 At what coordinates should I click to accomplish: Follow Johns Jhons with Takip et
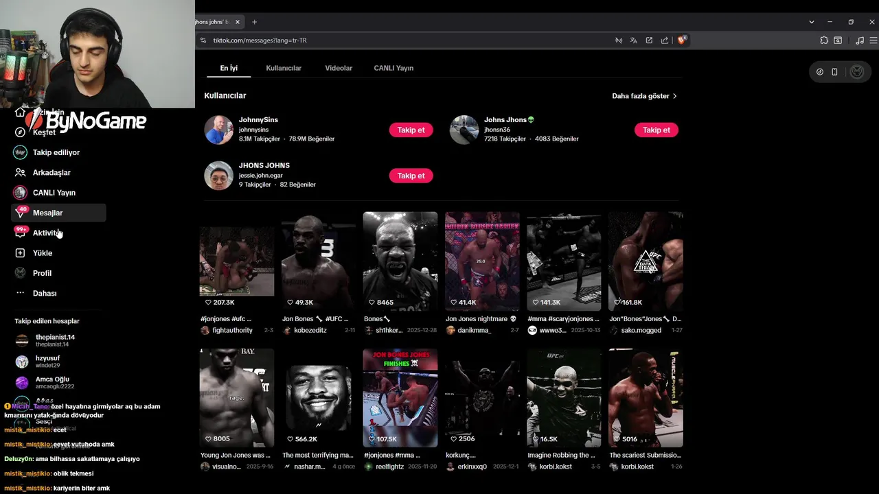point(657,130)
